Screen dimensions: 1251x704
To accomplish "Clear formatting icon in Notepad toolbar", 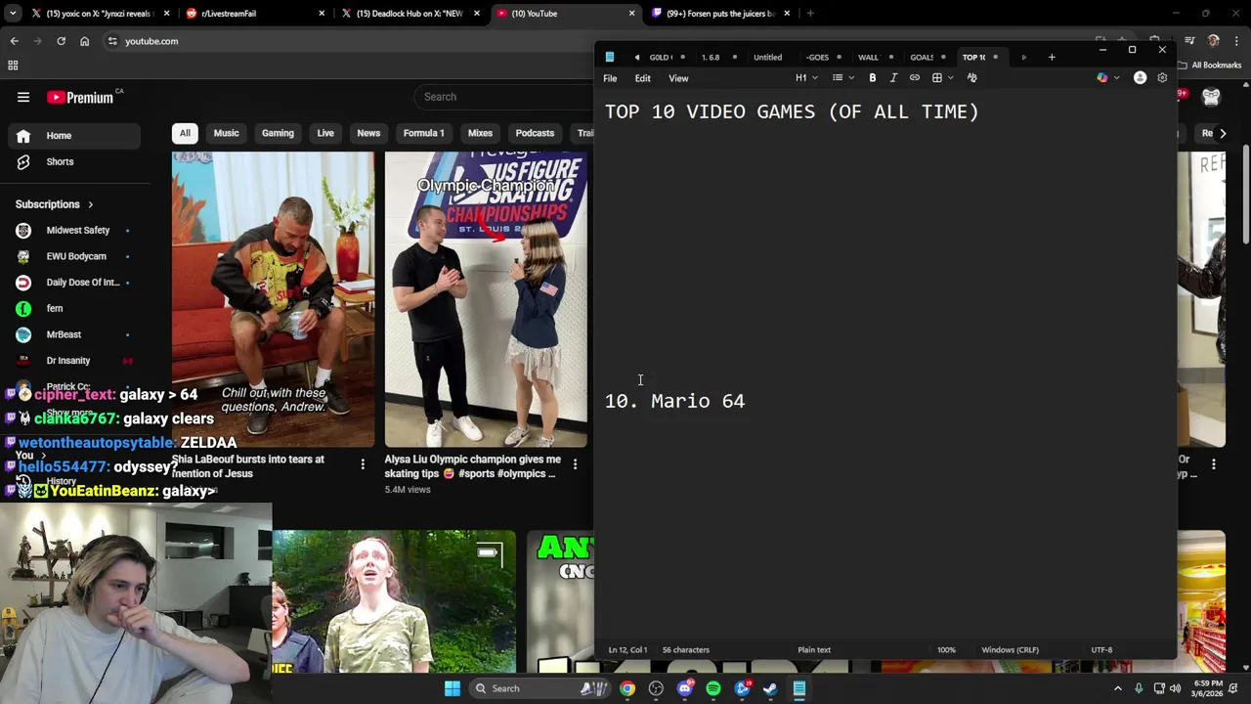I will [x=971, y=78].
